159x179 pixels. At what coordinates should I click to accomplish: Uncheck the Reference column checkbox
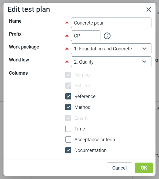pyautogui.click(x=68, y=96)
